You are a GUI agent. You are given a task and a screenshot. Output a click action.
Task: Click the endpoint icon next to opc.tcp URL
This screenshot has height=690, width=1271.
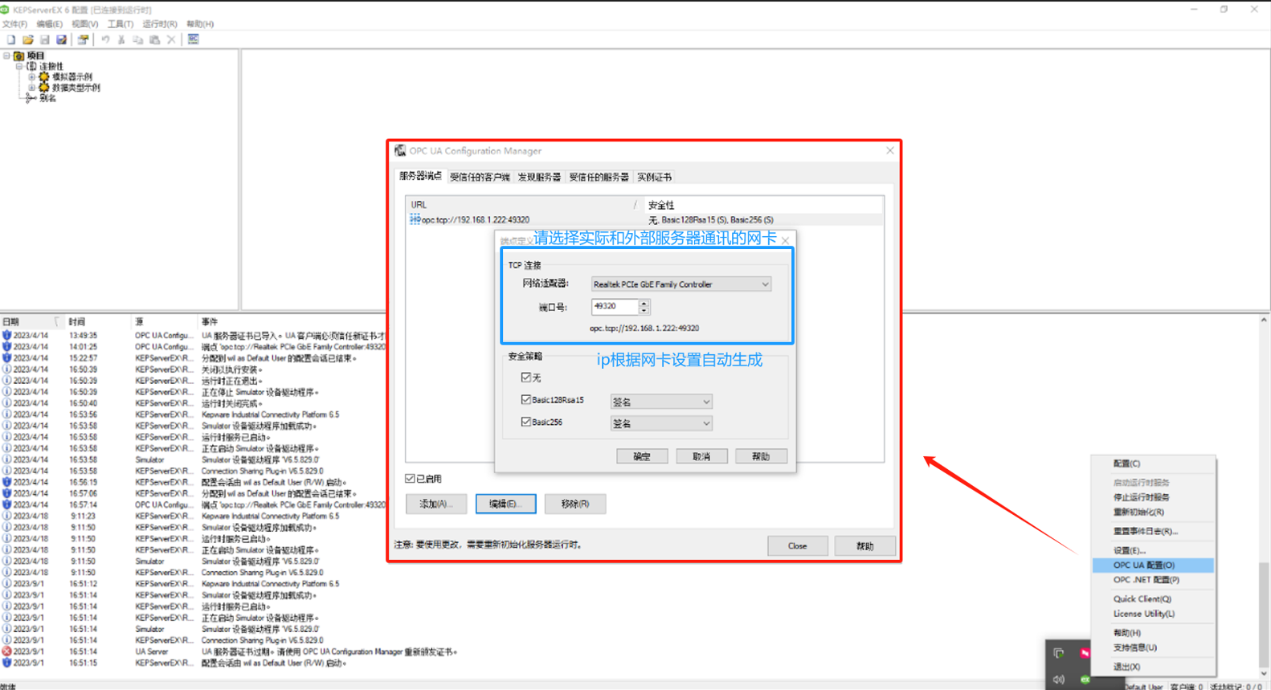[x=415, y=219]
